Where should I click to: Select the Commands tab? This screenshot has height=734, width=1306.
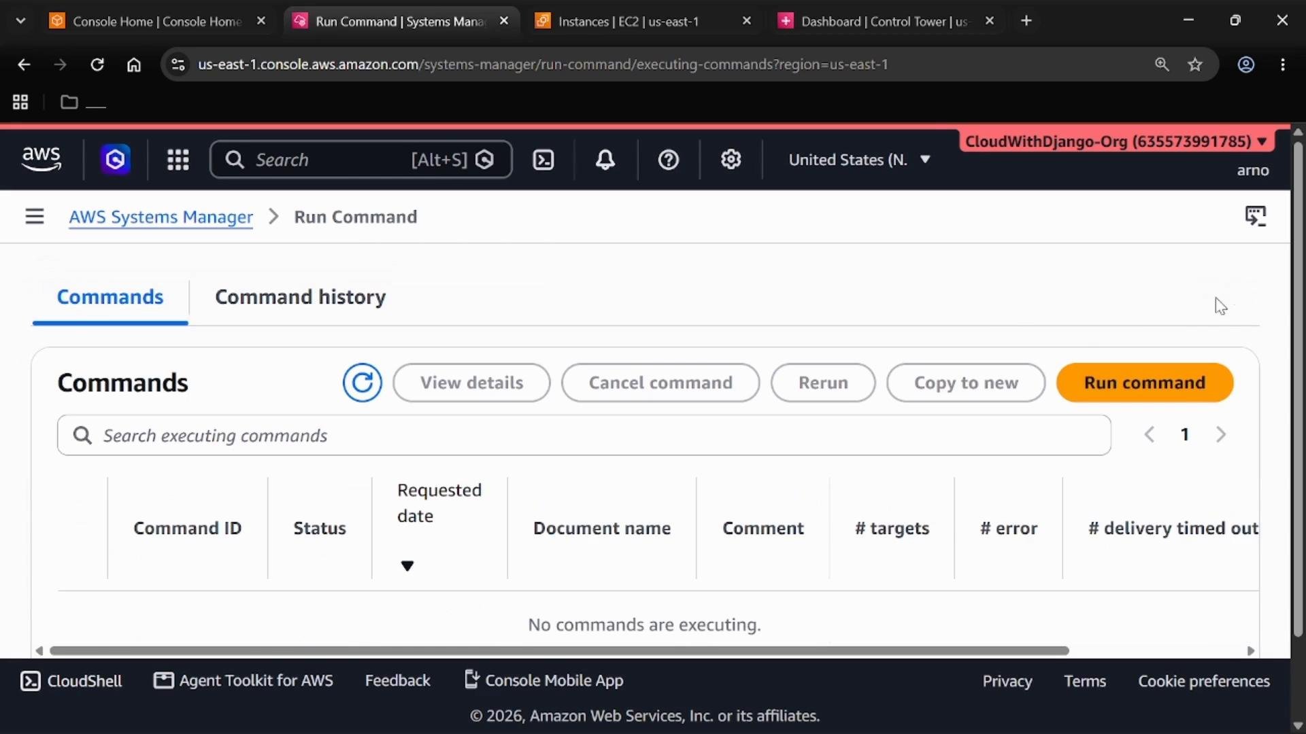pyautogui.click(x=110, y=297)
